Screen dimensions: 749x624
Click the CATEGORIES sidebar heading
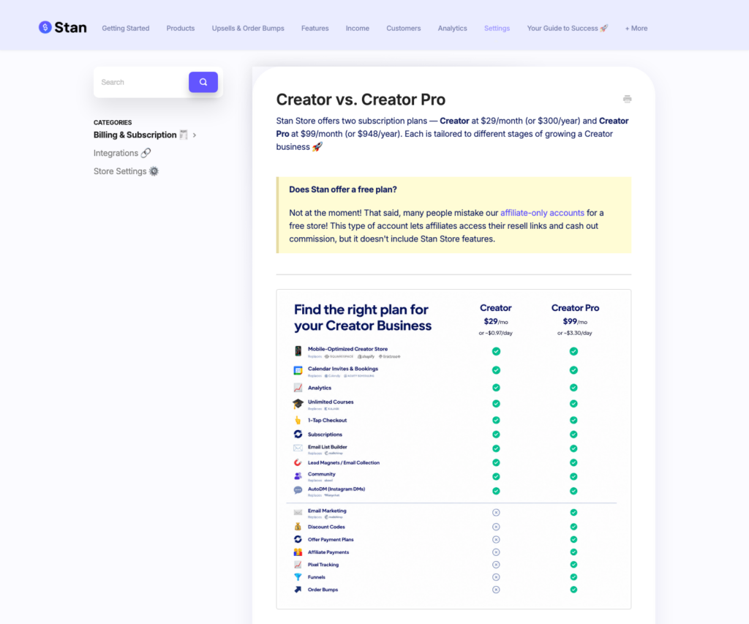113,122
